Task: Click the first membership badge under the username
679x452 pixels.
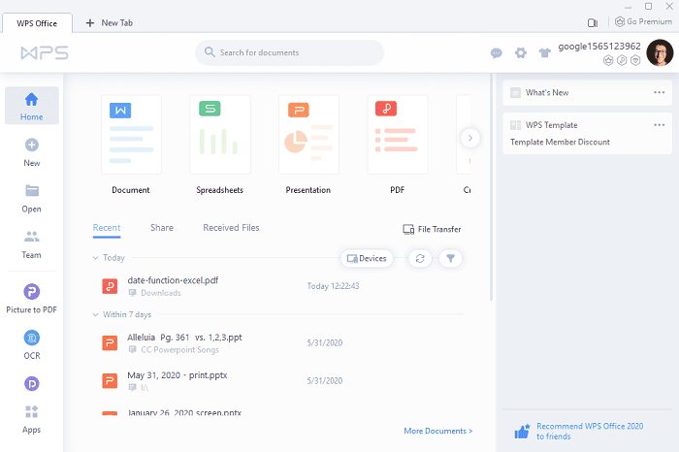Action: click(608, 60)
